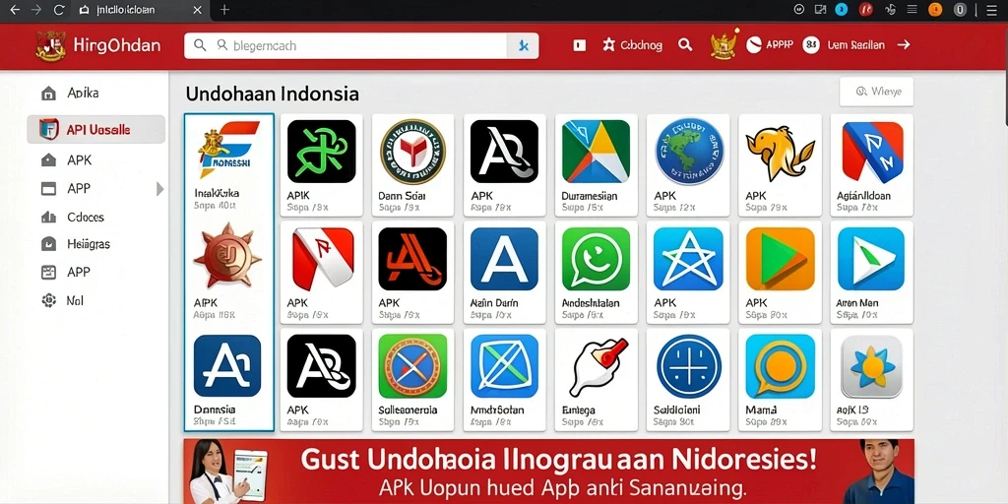Open Heiagras in the sidebar
Screen dimensions: 1008x504
pyautogui.click(x=75, y=244)
